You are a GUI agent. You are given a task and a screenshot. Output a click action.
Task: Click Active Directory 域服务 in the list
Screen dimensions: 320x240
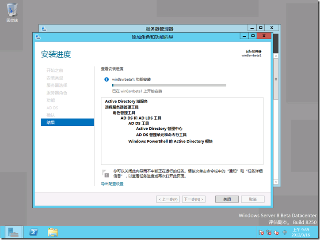click(x=126, y=101)
